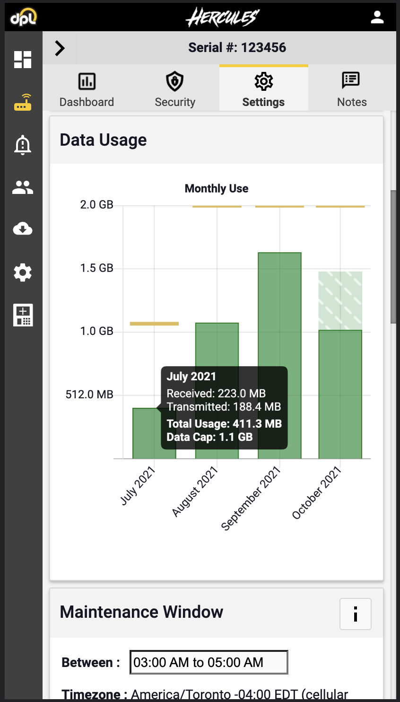This screenshot has height=702, width=400.
Task: Switch to the Security tab
Action: (x=175, y=89)
